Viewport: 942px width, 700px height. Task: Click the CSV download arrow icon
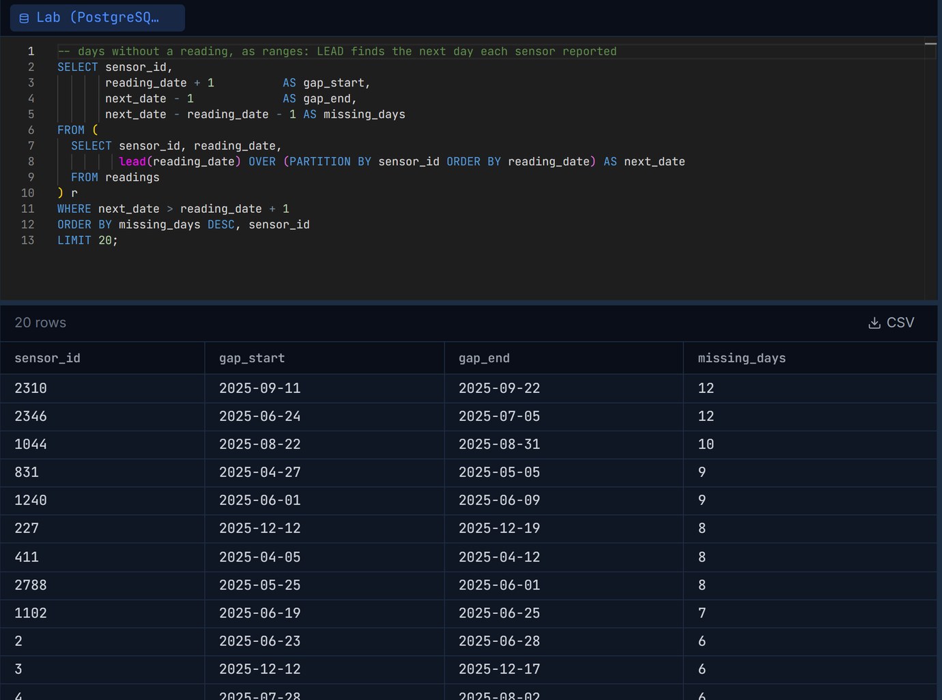[x=874, y=323]
